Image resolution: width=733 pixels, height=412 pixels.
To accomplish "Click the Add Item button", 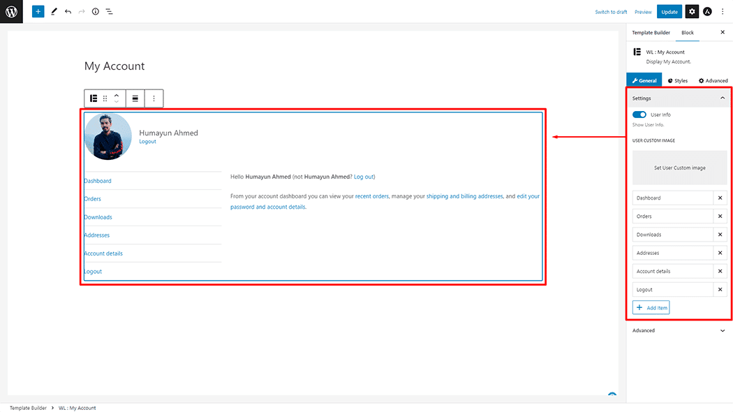I will (x=651, y=308).
